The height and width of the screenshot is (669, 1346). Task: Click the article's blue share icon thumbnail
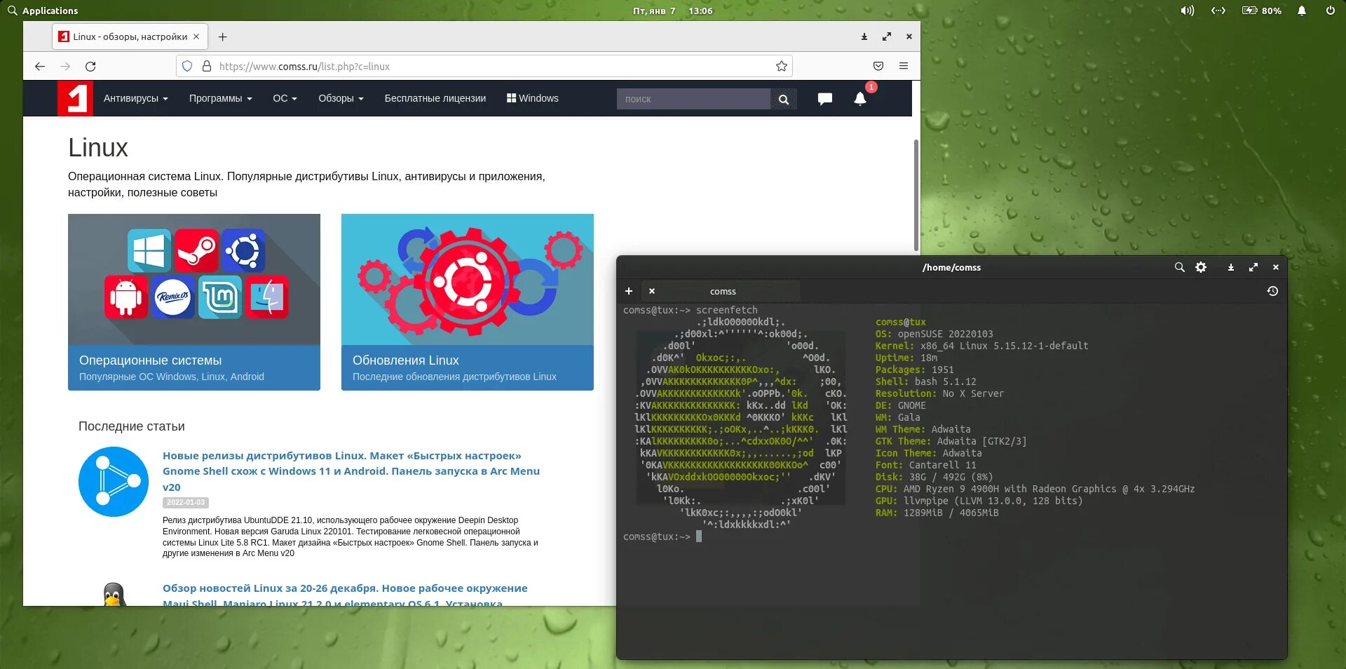tap(114, 482)
